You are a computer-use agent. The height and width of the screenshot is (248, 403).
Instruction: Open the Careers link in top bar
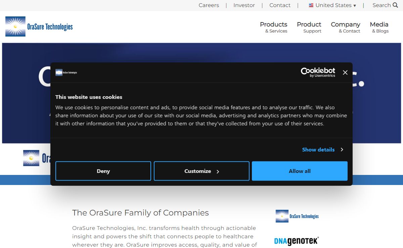tap(209, 5)
